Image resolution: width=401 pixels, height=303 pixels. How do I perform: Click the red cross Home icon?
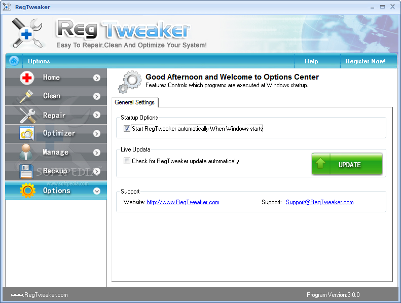27,78
